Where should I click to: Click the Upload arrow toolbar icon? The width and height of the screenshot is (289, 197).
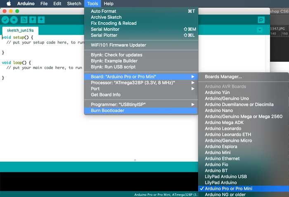(14, 20)
